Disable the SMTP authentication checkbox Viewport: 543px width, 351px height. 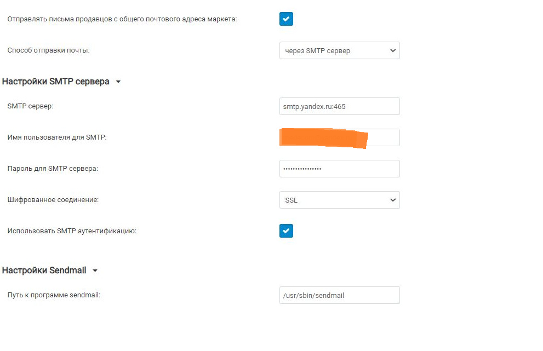pos(286,231)
